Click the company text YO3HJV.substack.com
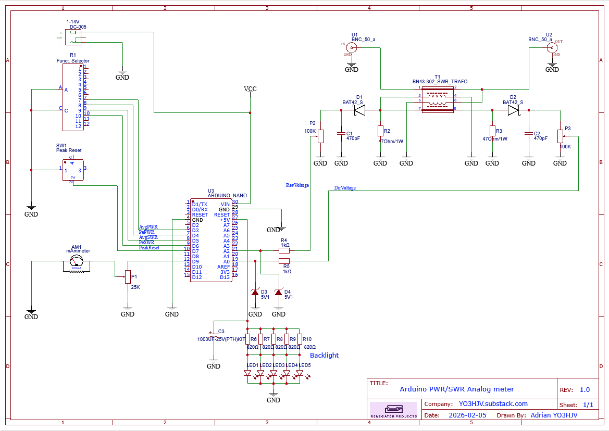The height and width of the screenshot is (431, 609). click(x=493, y=404)
